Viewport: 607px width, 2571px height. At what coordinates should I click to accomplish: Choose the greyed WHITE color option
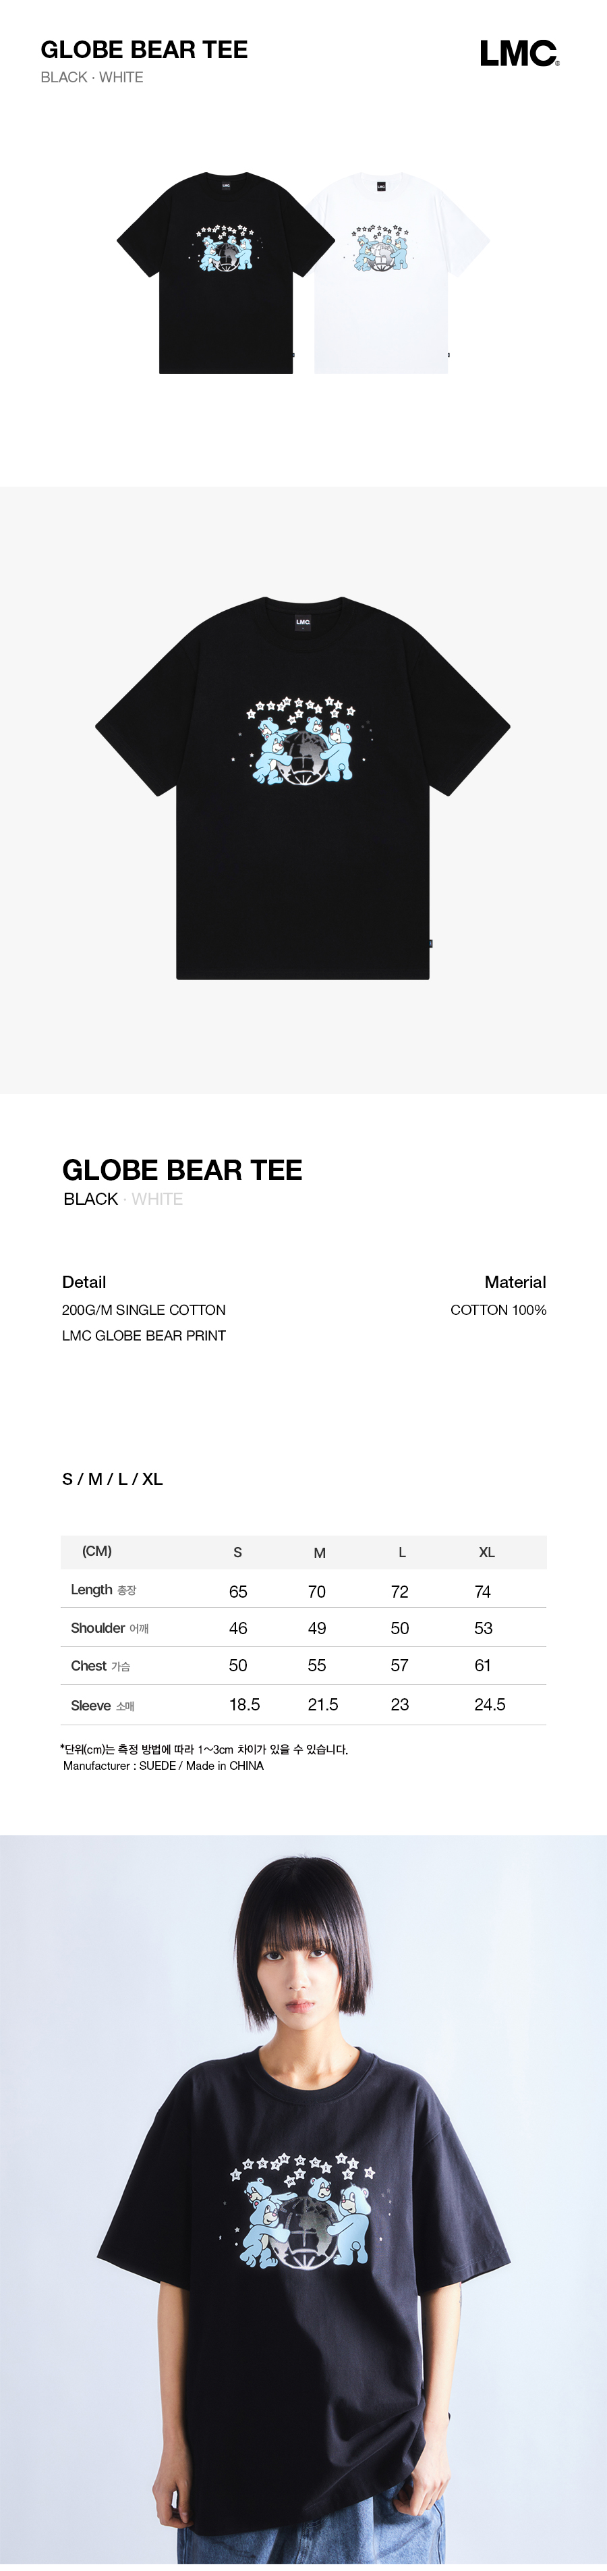(157, 1199)
